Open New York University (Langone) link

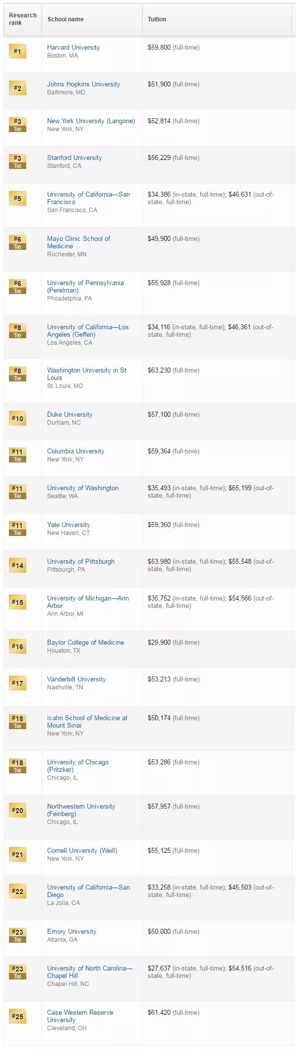91,121
